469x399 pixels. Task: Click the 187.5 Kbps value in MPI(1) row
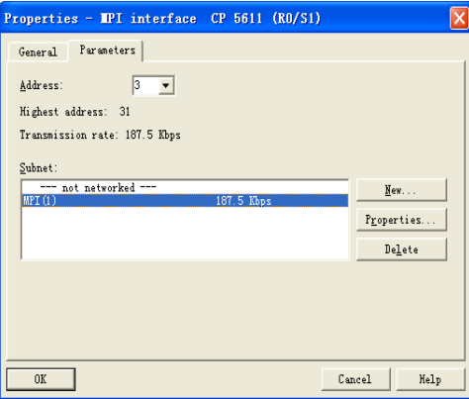[243, 201]
